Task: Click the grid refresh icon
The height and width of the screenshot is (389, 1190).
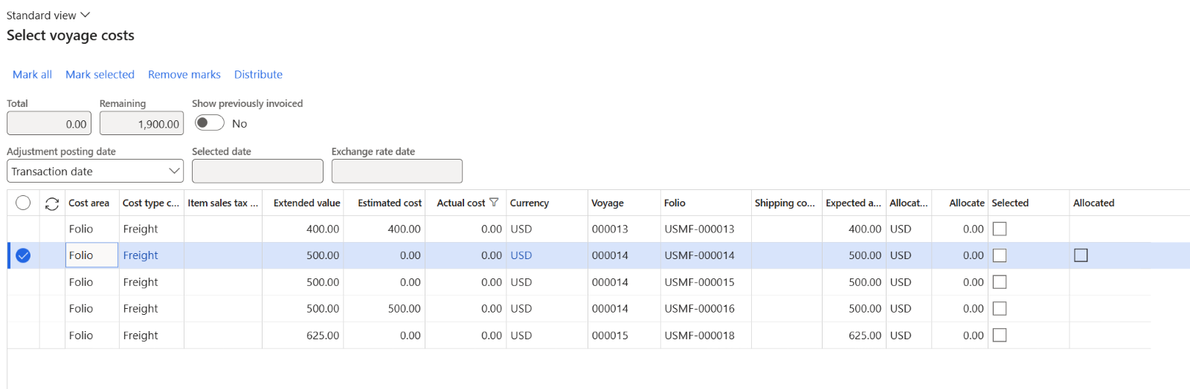Action: click(52, 203)
